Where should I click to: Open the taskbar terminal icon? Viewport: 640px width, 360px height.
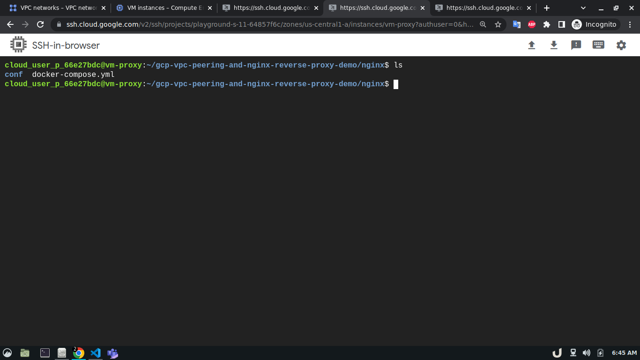click(x=45, y=353)
